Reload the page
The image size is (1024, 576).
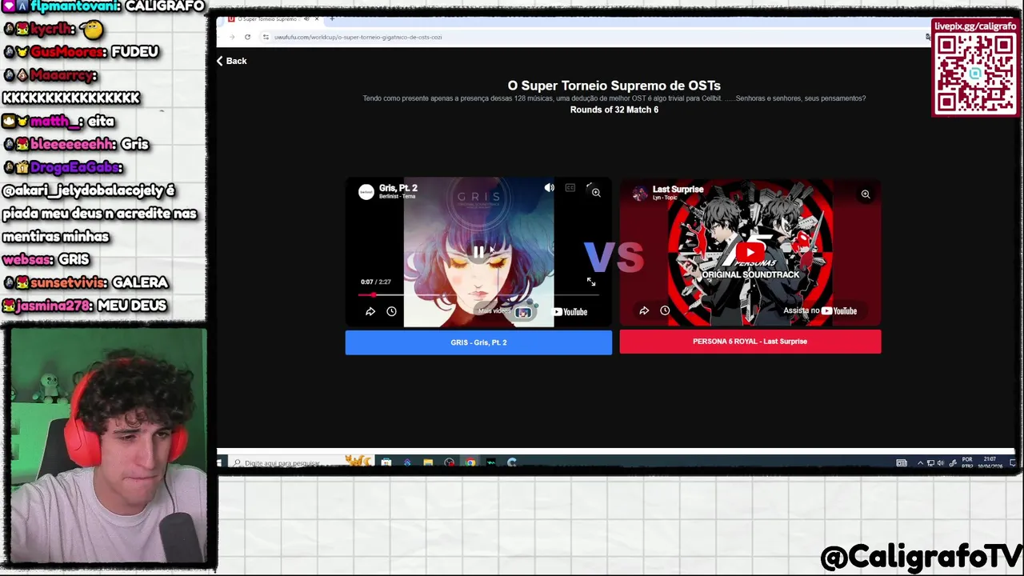click(x=247, y=37)
